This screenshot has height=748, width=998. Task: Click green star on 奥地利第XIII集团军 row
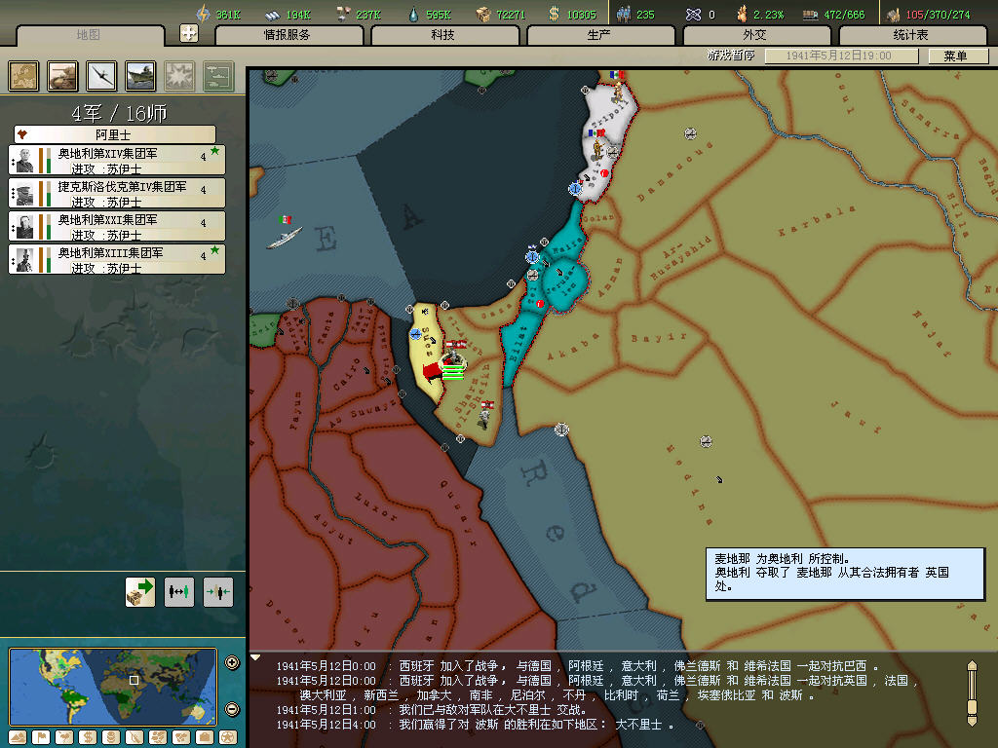coord(215,250)
